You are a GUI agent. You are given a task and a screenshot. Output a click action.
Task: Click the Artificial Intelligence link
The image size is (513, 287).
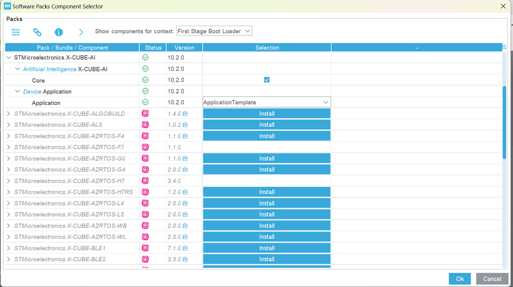tap(50, 69)
